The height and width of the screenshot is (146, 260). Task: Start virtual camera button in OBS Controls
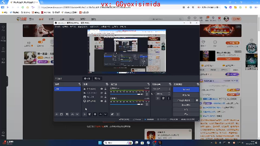(184, 100)
